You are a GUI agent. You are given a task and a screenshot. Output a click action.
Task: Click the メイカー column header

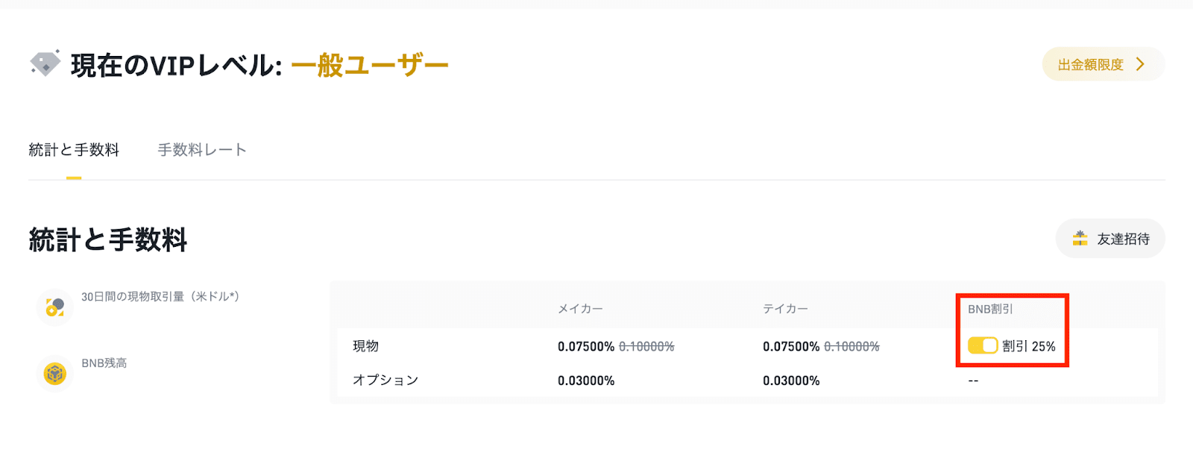click(x=580, y=309)
